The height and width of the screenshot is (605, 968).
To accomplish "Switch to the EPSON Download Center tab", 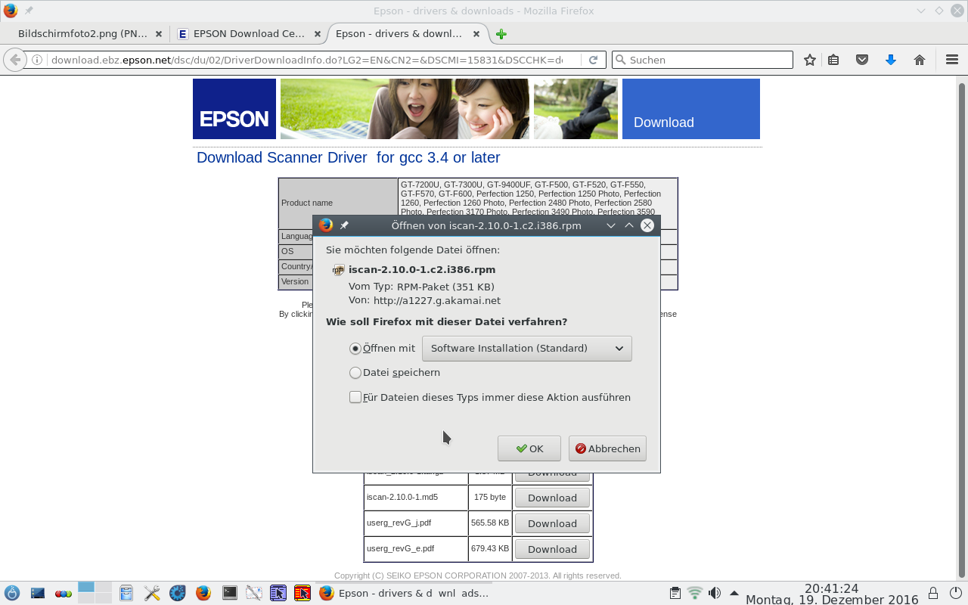I will (249, 33).
